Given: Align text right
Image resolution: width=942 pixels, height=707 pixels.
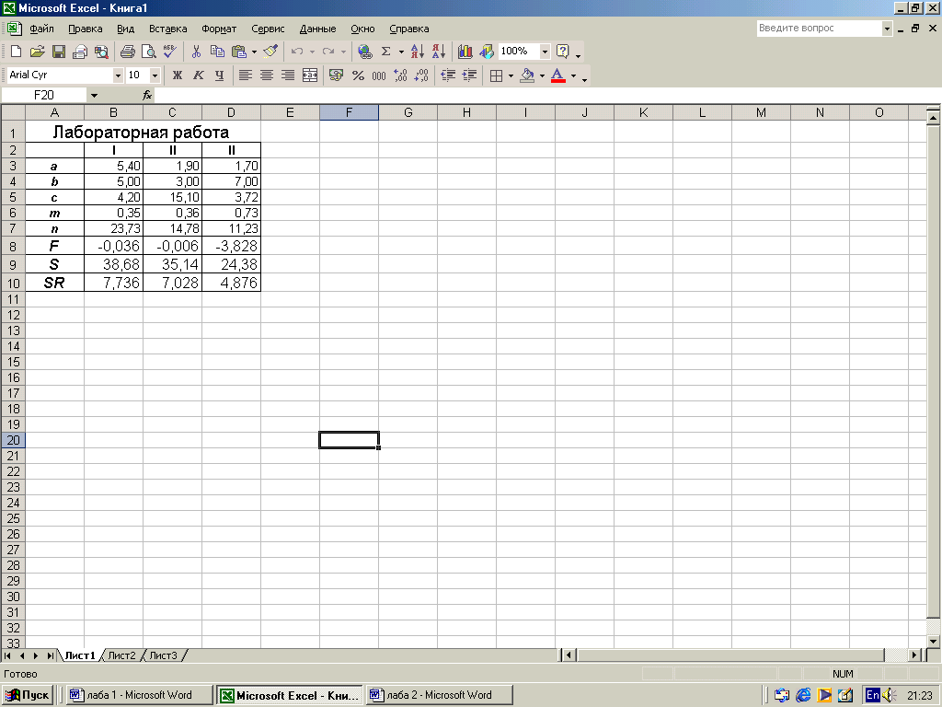Looking at the screenshot, I should 288,75.
